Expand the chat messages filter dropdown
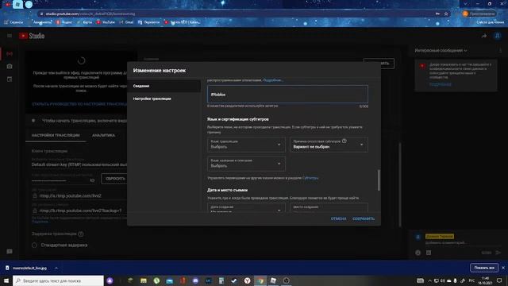This screenshot has height=286, width=508. click(441, 51)
